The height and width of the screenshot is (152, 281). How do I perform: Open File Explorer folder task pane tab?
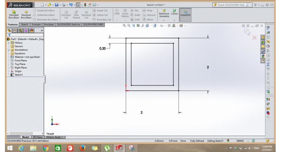(263, 46)
